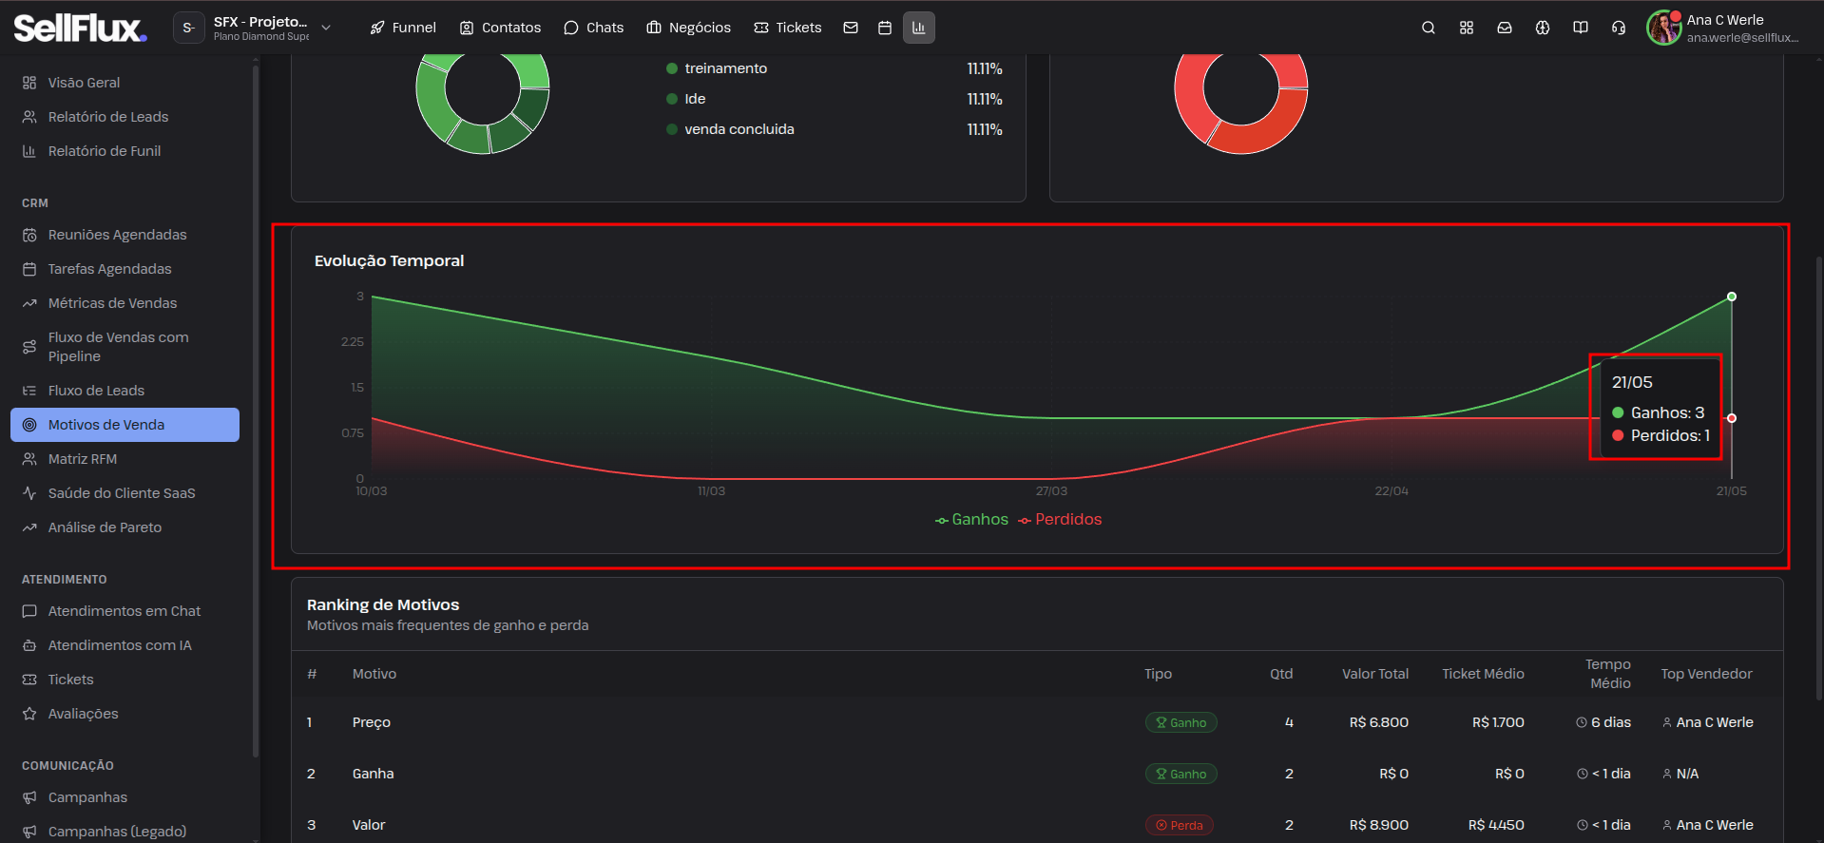Open the headset support icon
Viewport: 1824px width, 843px height.
(1619, 28)
